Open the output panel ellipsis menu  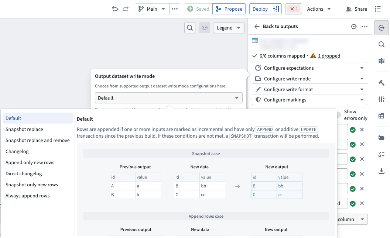[x=365, y=27]
